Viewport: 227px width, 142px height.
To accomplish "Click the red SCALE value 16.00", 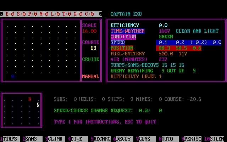I will 89,31.
